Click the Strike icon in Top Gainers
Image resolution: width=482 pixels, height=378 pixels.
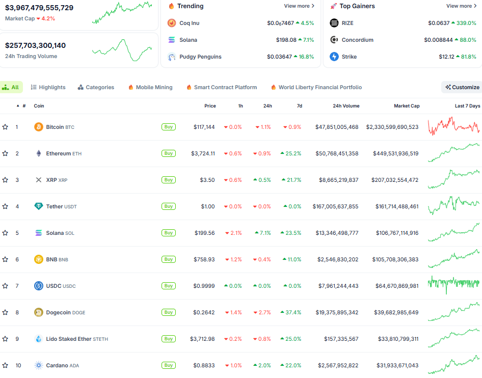click(335, 57)
